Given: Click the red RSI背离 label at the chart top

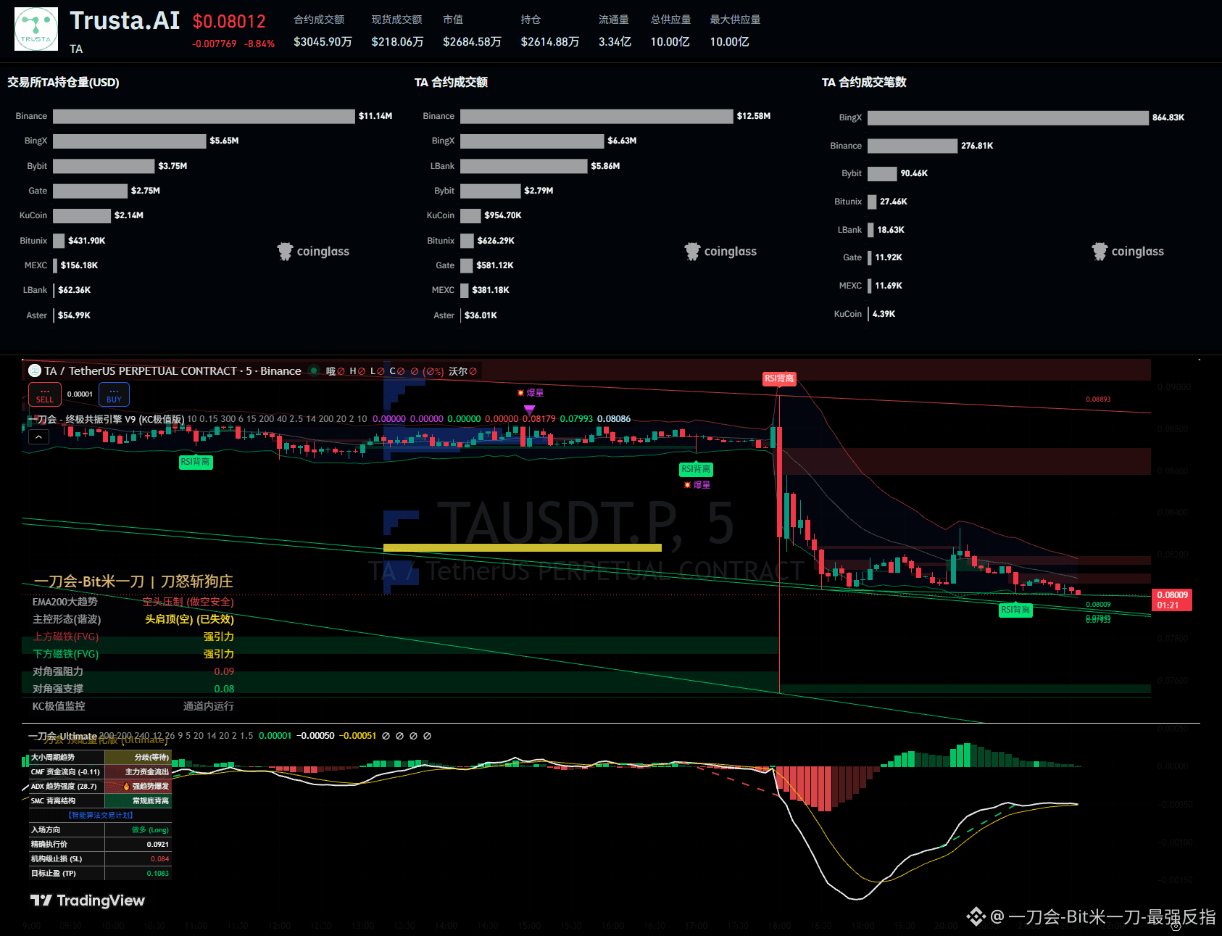Looking at the screenshot, I should coord(779,378).
